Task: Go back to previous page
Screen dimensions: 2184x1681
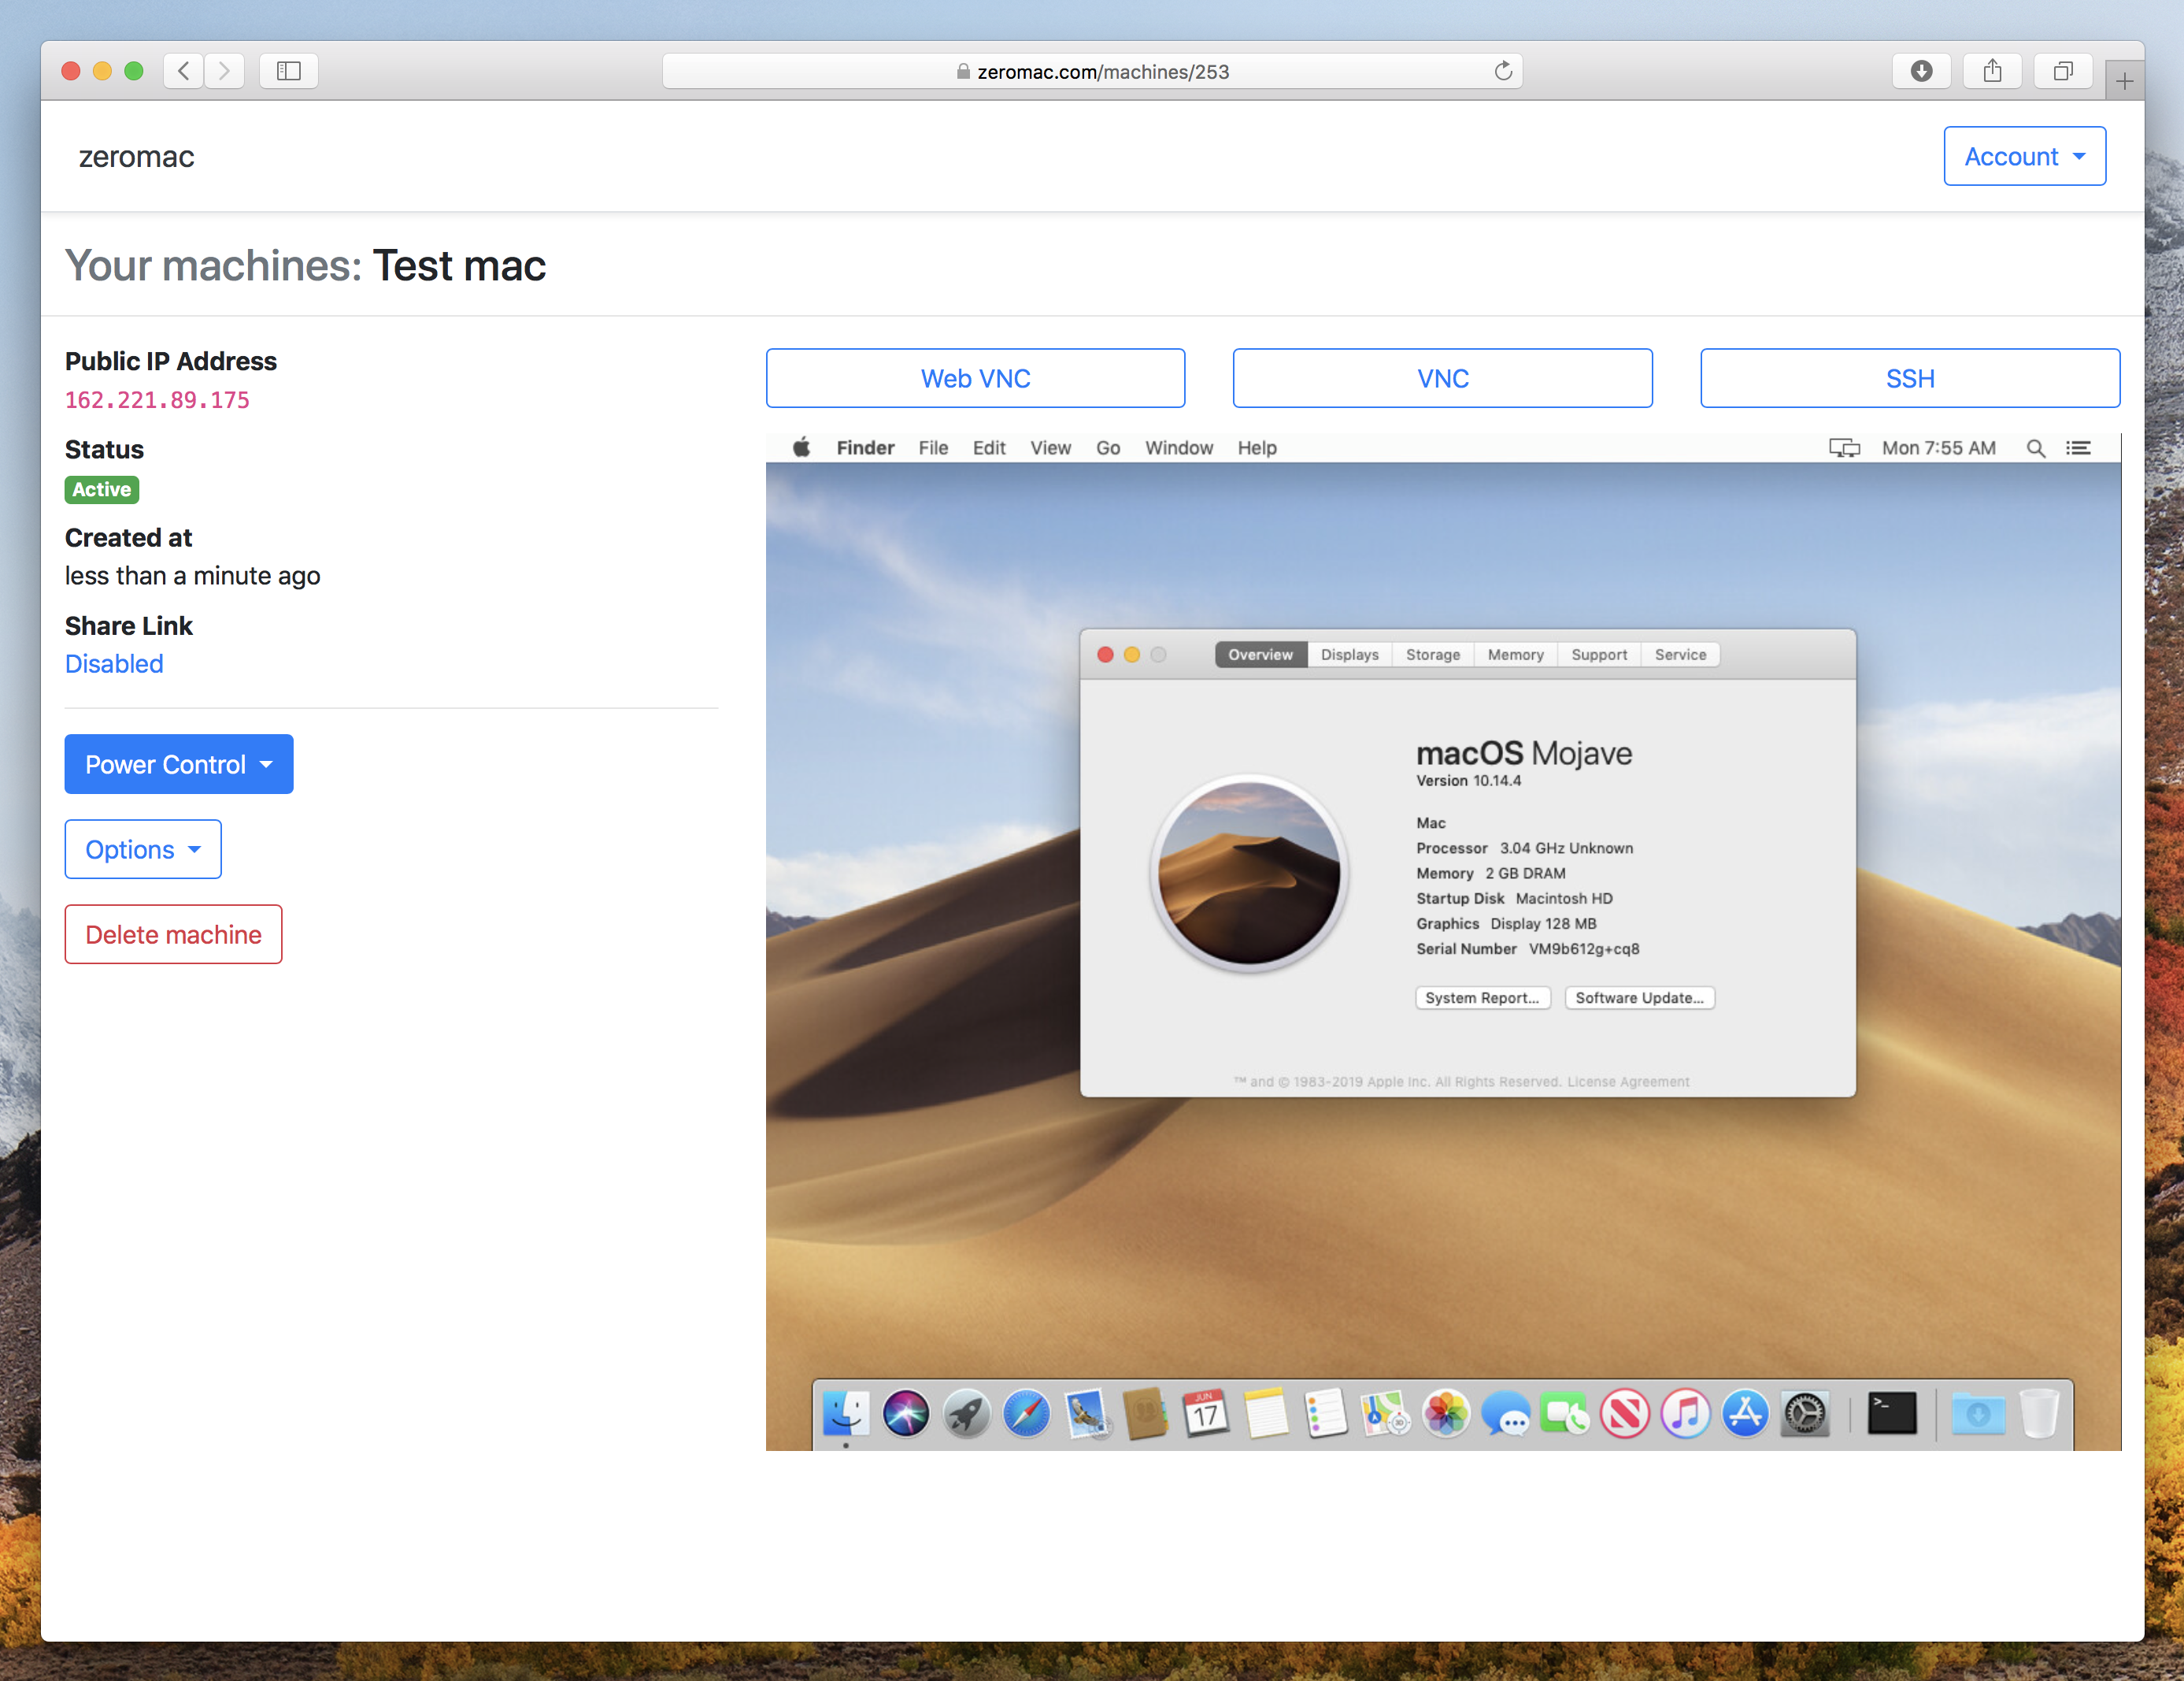Action: (184, 71)
